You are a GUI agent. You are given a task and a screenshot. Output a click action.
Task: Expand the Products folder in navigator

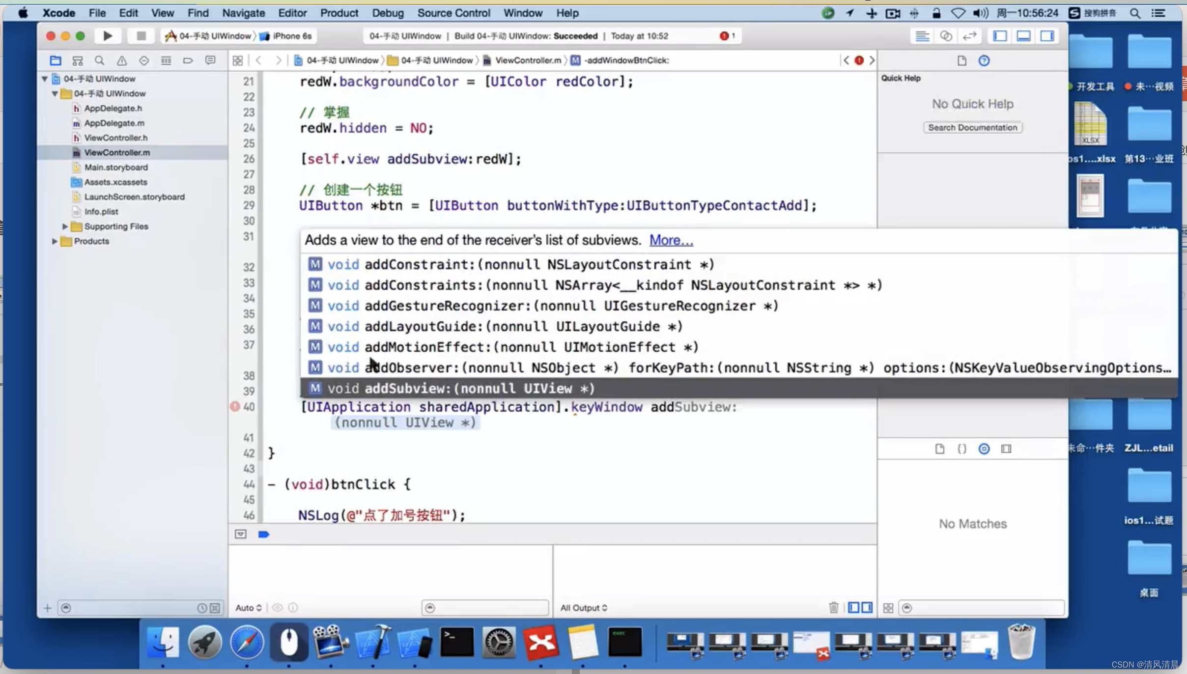pos(54,241)
